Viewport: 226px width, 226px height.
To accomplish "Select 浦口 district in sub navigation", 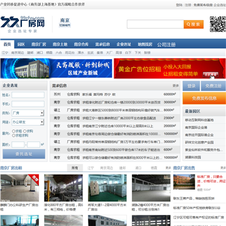I will 40,53.
